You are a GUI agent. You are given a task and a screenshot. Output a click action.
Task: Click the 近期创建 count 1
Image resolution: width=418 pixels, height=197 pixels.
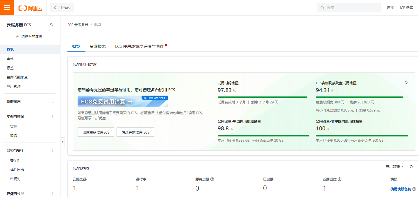[x=325, y=188]
